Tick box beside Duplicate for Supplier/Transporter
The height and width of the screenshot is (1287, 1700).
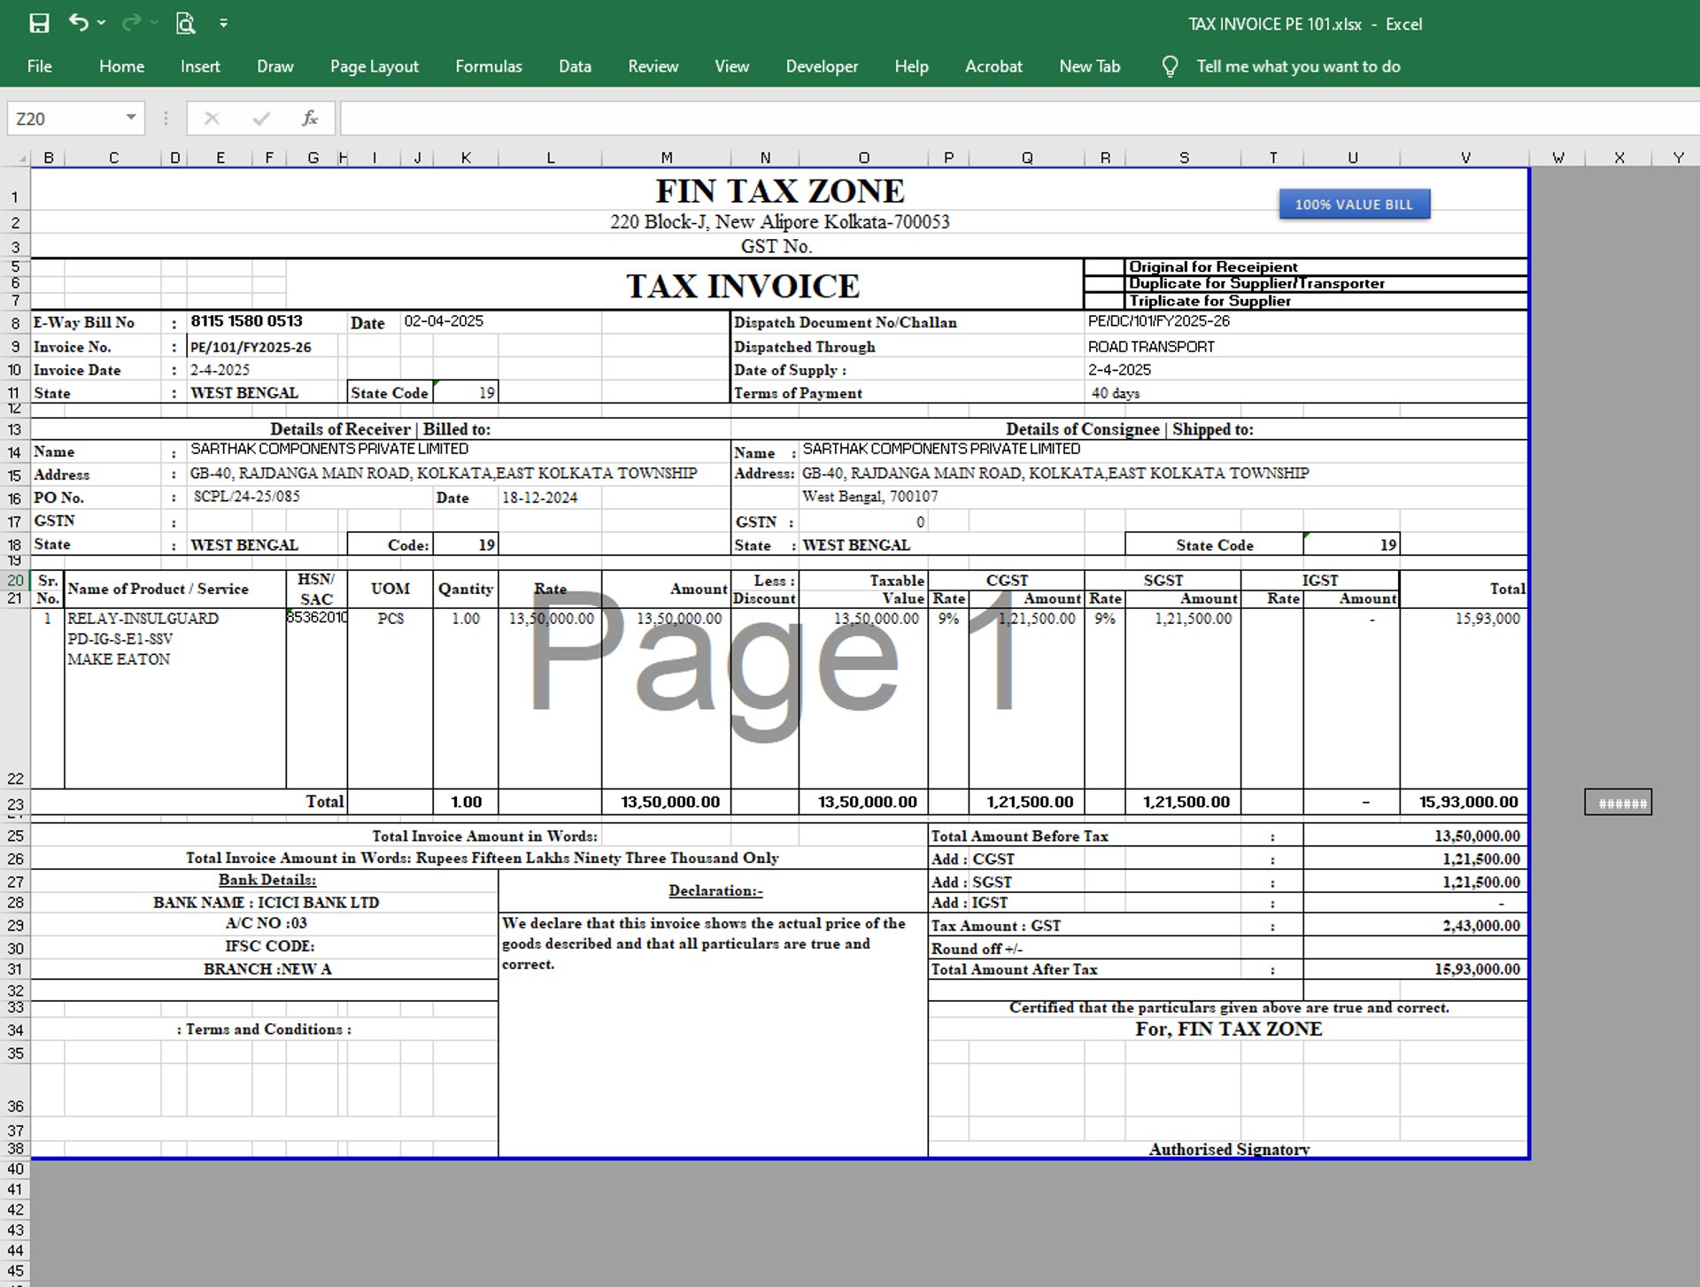coord(1104,283)
